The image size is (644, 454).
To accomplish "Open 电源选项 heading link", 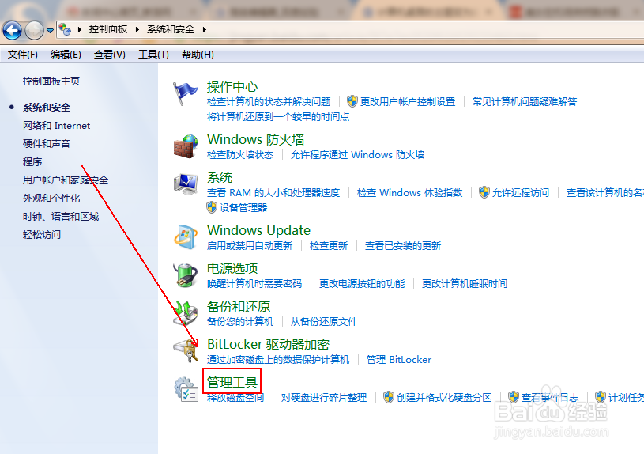I will [232, 269].
